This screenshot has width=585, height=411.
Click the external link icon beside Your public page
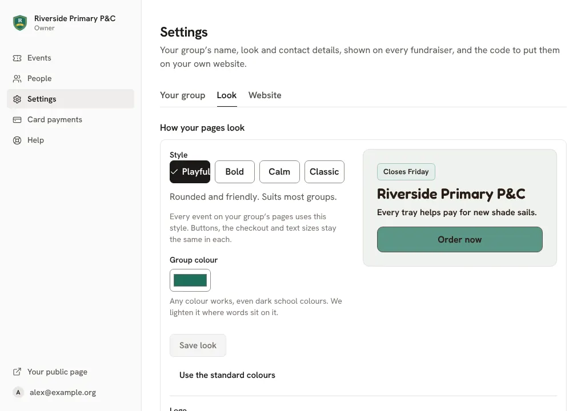pos(17,372)
